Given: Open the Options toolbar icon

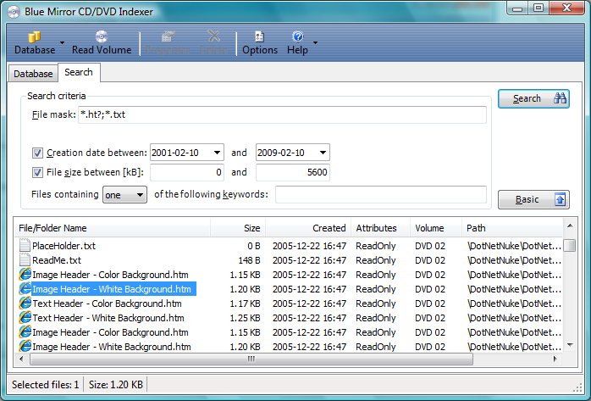Looking at the screenshot, I should pos(259,36).
